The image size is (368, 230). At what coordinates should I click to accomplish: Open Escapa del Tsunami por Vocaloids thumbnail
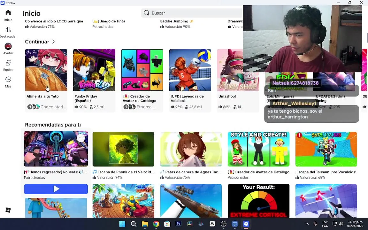click(x=326, y=149)
